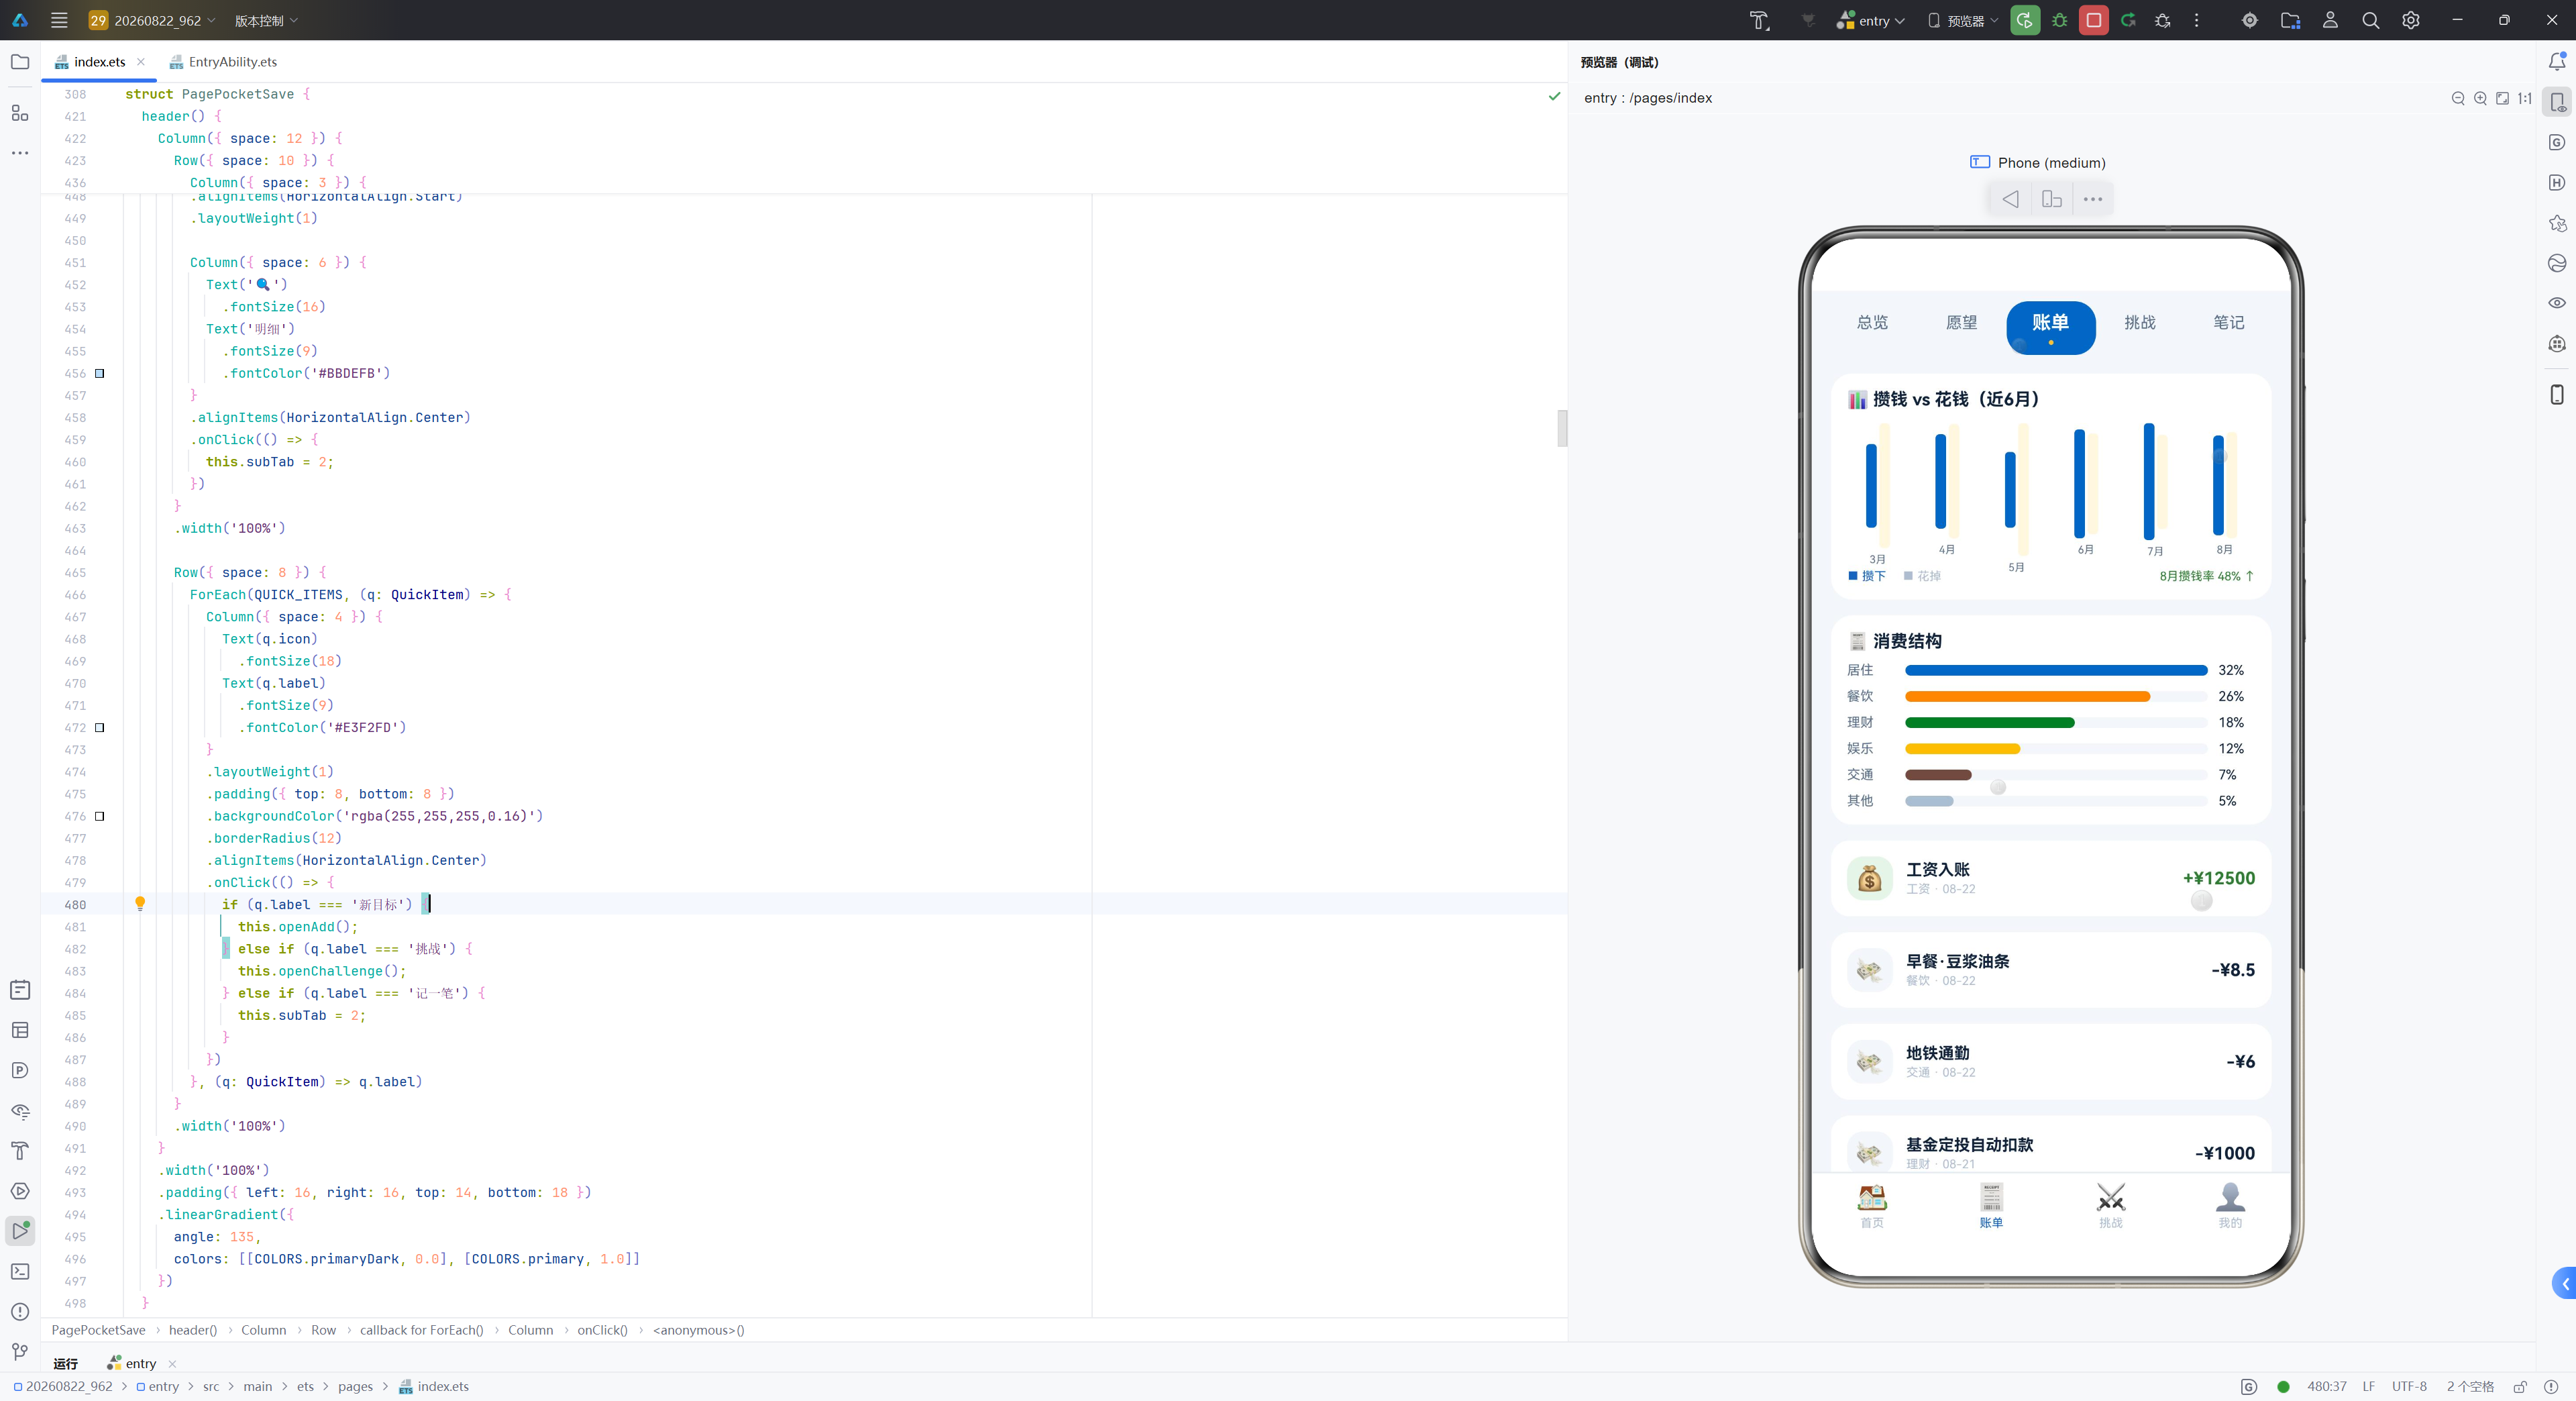Click the #BBDEFB color swatch on line 456
This screenshot has width=2576, height=1401.
(x=99, y=373)
